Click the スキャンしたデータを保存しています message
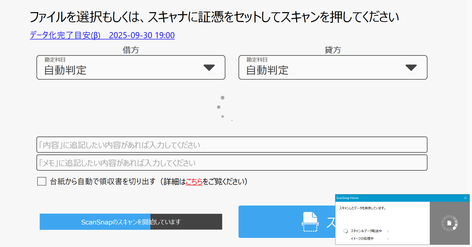Screen dimensions: 472x247 point(362,208)
